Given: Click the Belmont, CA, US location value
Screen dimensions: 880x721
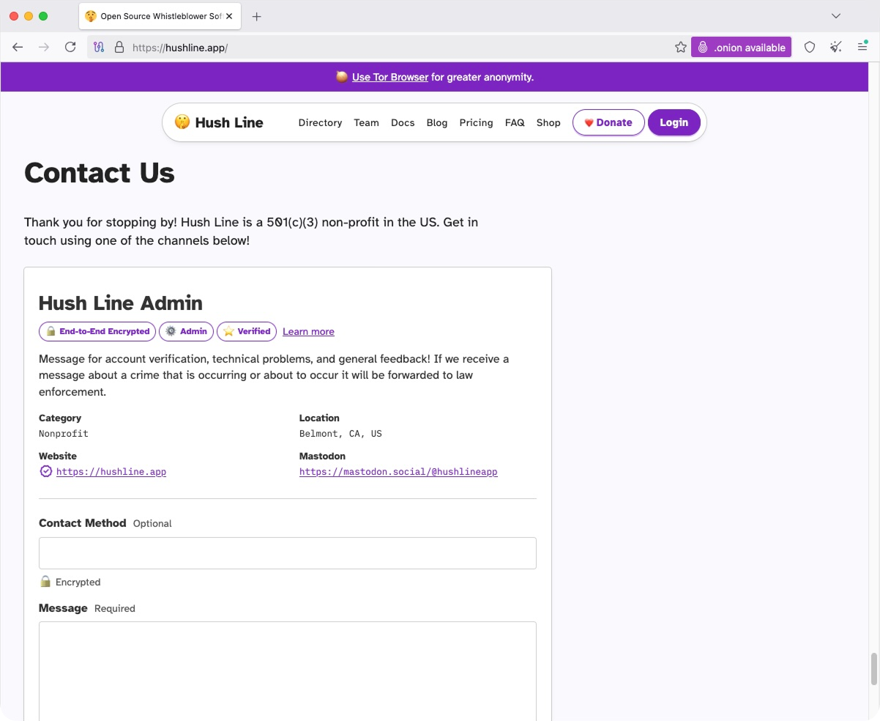Looking at the screenshot, I should click(x=340, y=434).
